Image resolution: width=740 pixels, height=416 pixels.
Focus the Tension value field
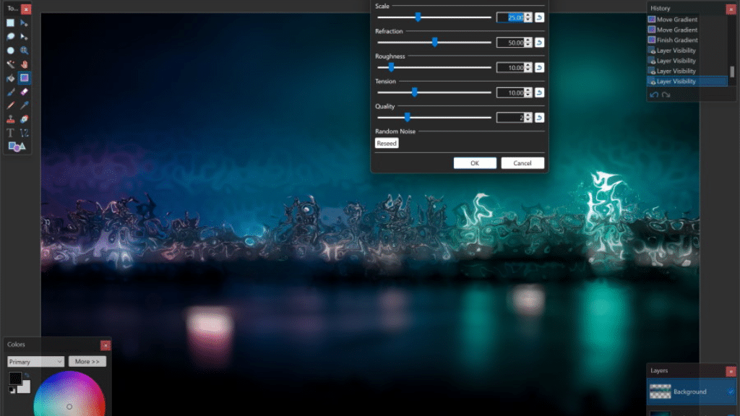(x=510, y=92)
